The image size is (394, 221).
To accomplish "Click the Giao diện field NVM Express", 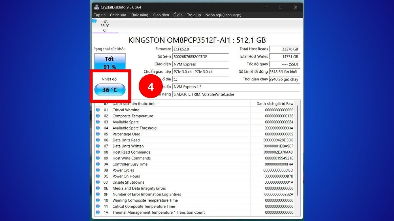I will 200,64.
